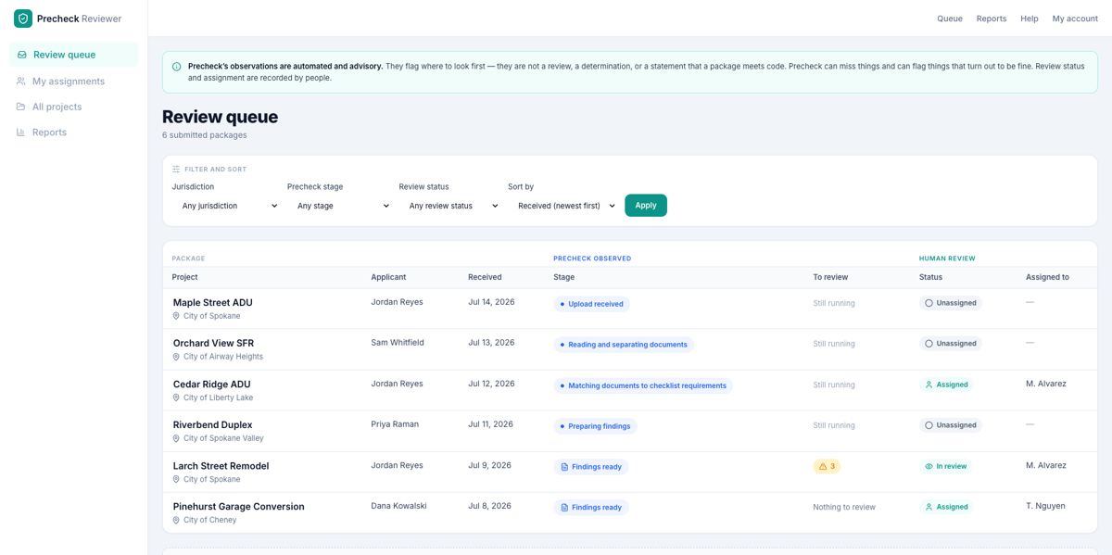This screenshot has height=555, width=1112.
Task: Open the Maple Street ADU project
Action: point(212,303)
